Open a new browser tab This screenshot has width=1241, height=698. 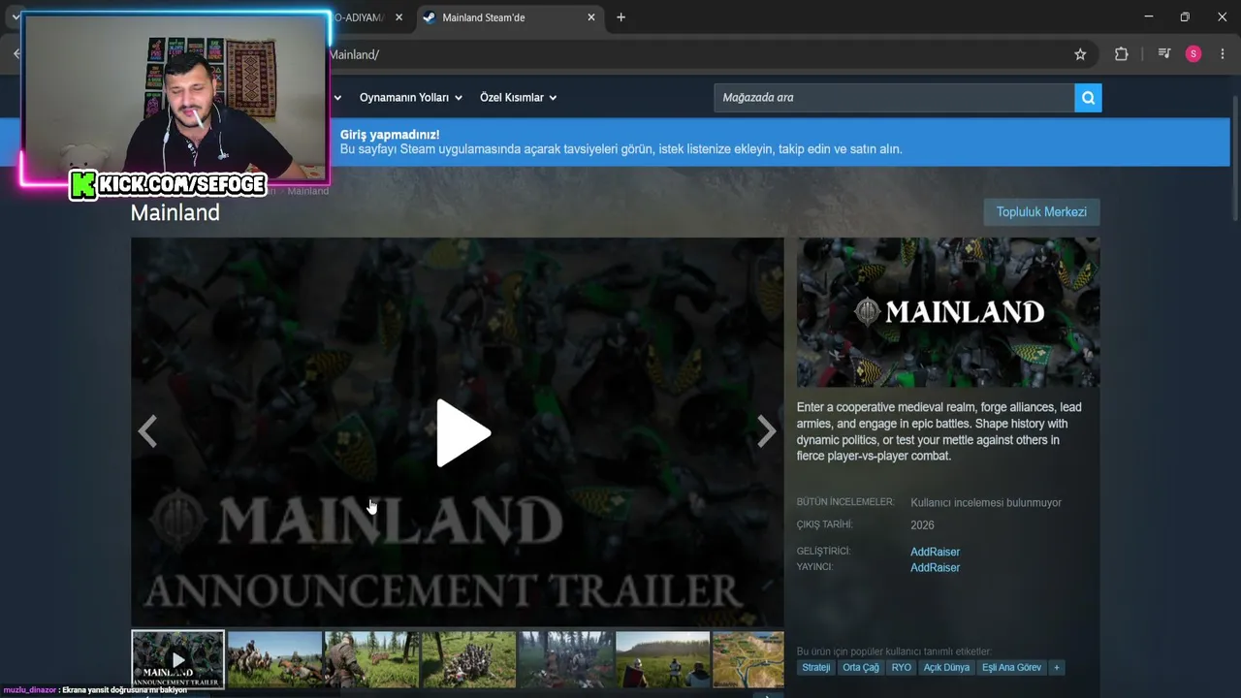(620, 17)
